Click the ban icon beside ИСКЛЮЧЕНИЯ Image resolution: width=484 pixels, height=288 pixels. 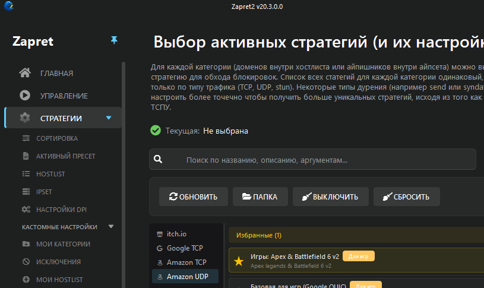click(26, 262)
